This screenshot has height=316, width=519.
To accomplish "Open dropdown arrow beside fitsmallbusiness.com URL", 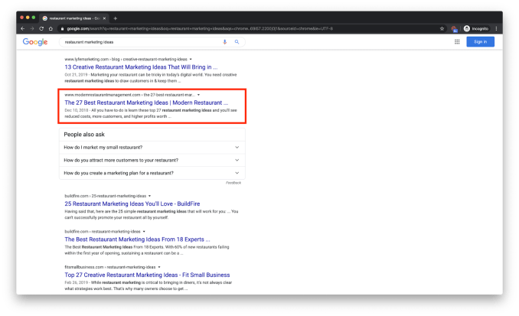I will (159, 267).
